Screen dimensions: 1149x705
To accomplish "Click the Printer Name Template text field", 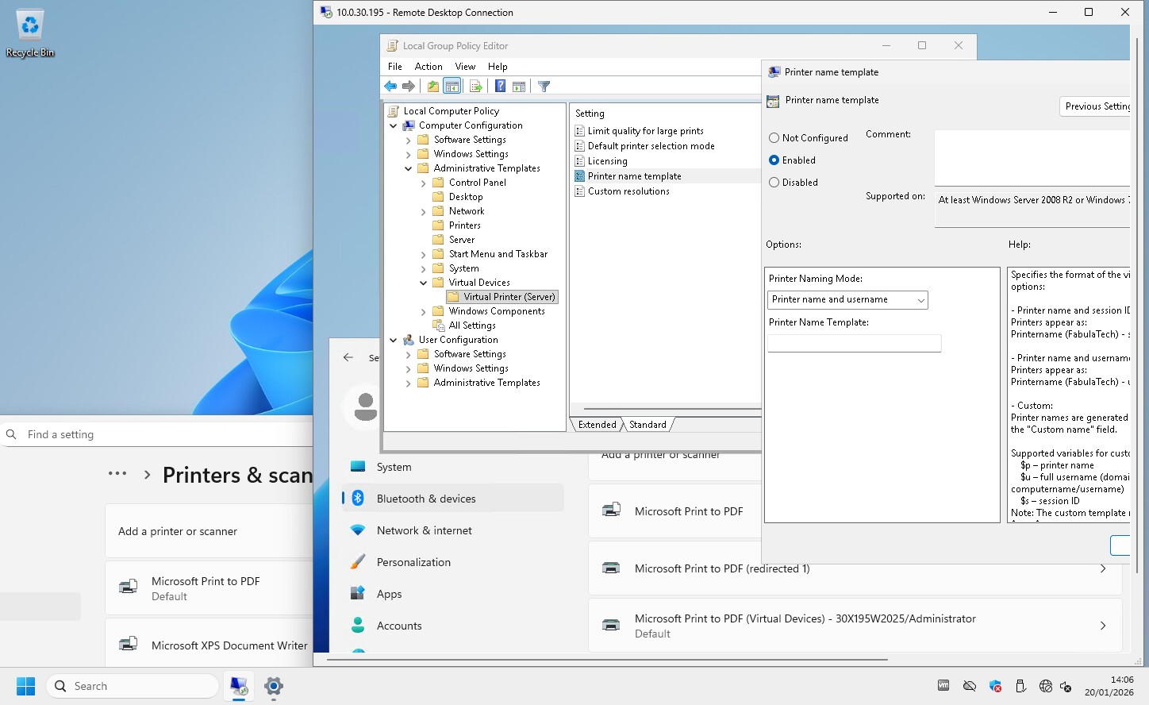I will coord(854,343).
